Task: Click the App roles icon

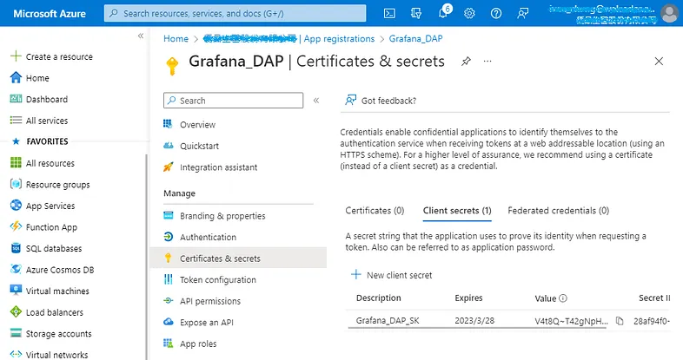Action: tap(168, 344)
